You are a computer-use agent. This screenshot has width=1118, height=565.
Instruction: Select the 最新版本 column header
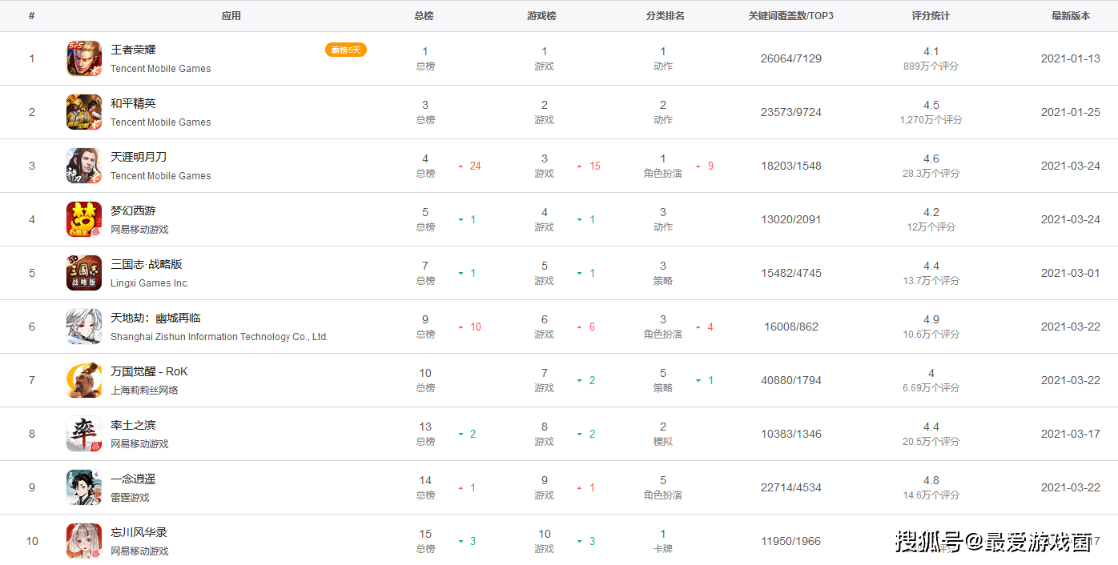point(1071,16)
